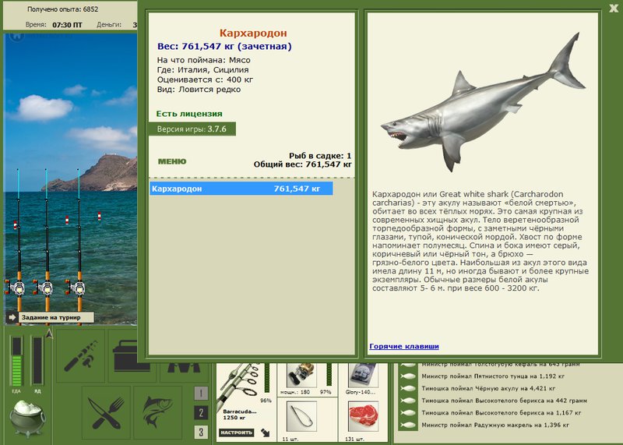This screenshot has width=623, height=445.
Task: Click the log entry Высокотелого берикса на 442 грамм
Action: tap(504, 401)
